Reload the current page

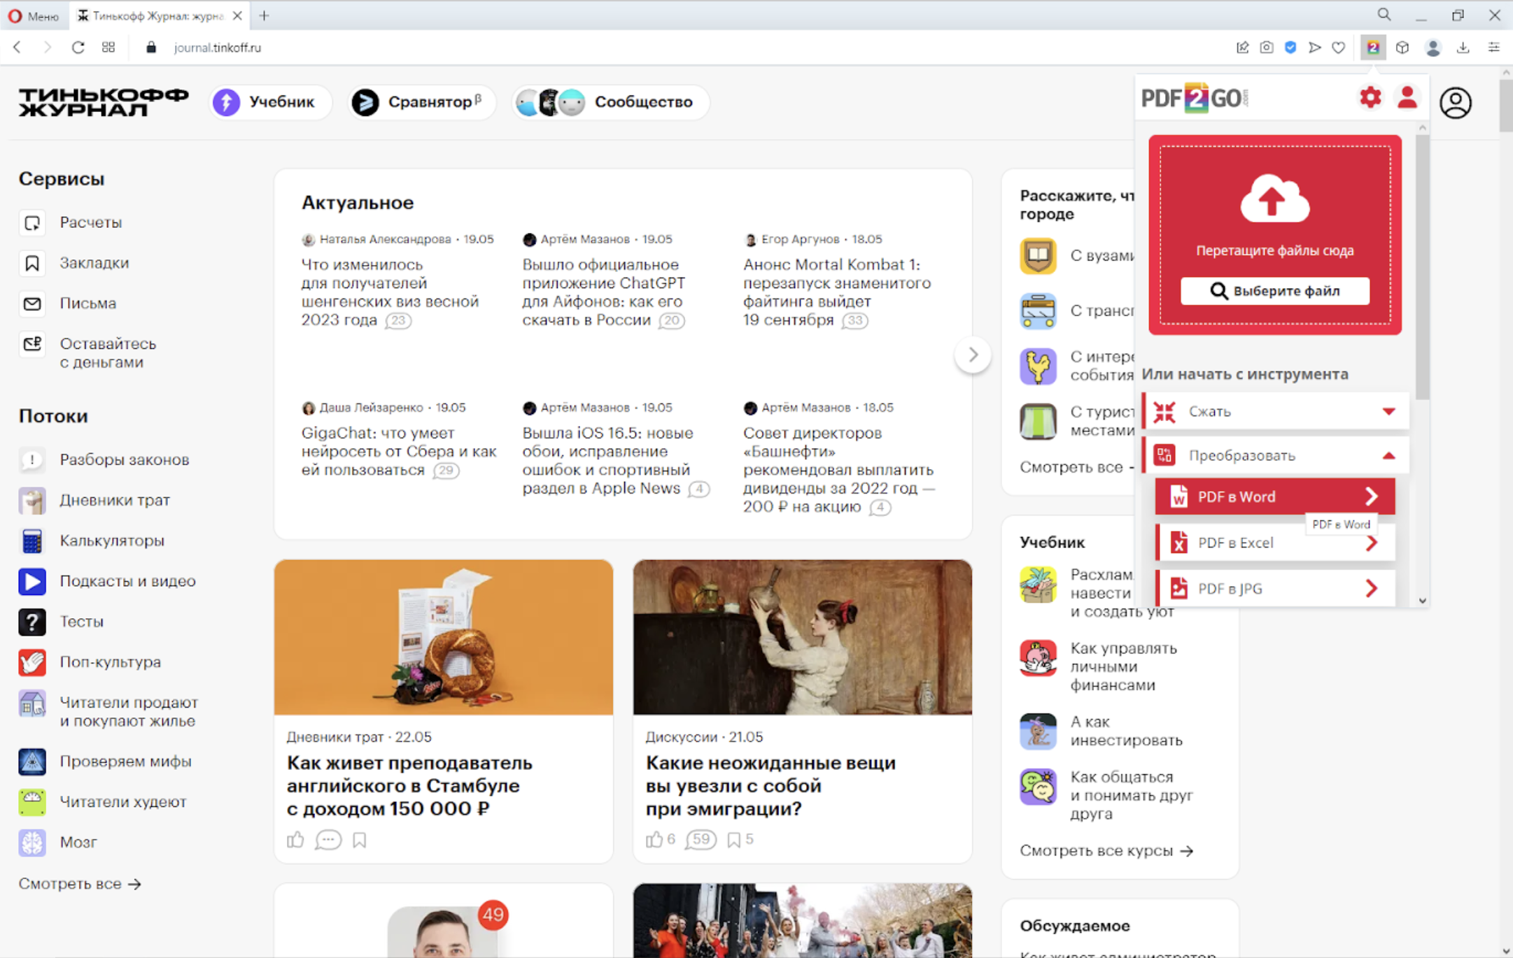78,48
